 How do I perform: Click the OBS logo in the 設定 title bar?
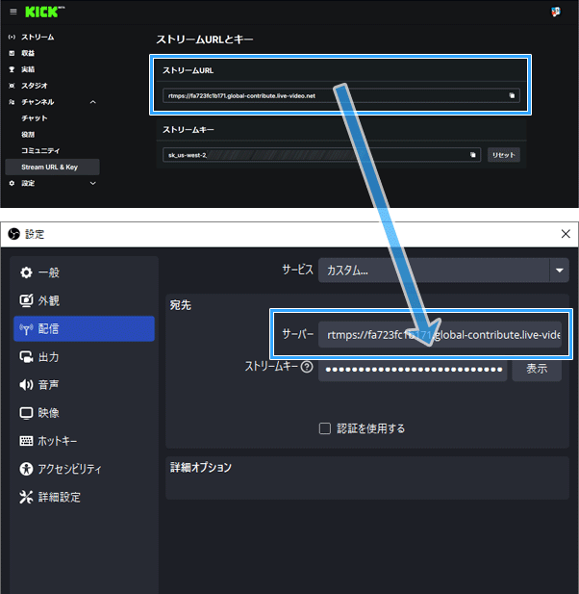(14, 234)
